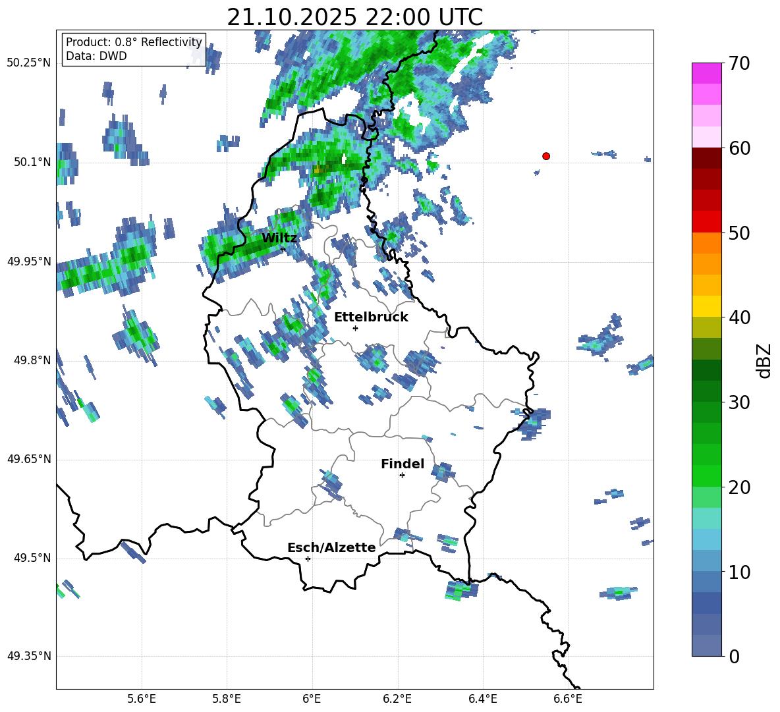Click the 20 label on the colorbar

click(739, 487)
